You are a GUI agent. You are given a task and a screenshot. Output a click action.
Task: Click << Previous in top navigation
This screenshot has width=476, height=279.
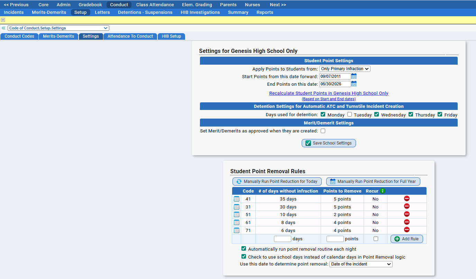(16, 4)
